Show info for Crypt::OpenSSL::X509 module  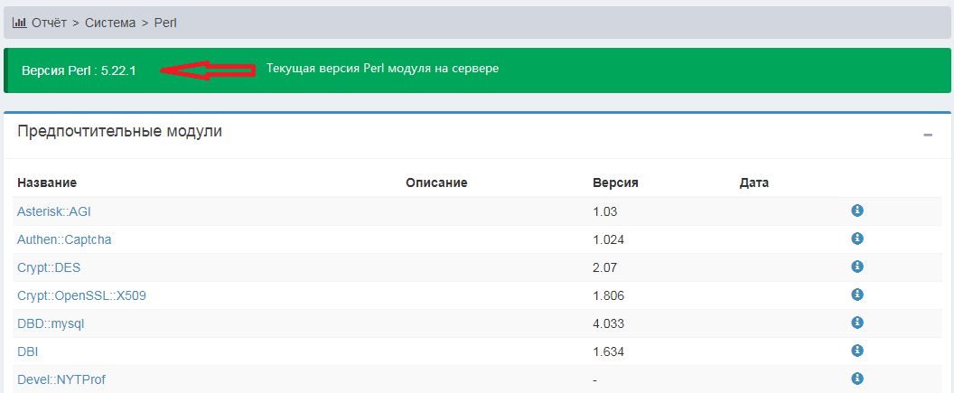pos(857,295)
